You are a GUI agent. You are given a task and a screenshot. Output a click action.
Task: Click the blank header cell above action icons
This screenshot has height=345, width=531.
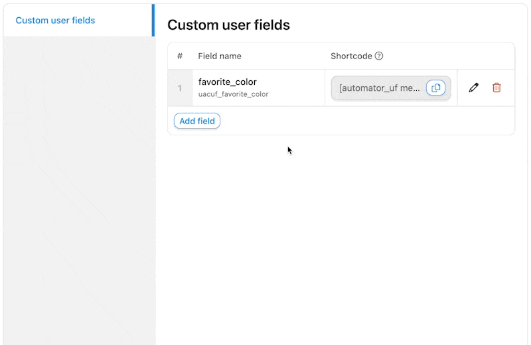(x=485, y=56)
